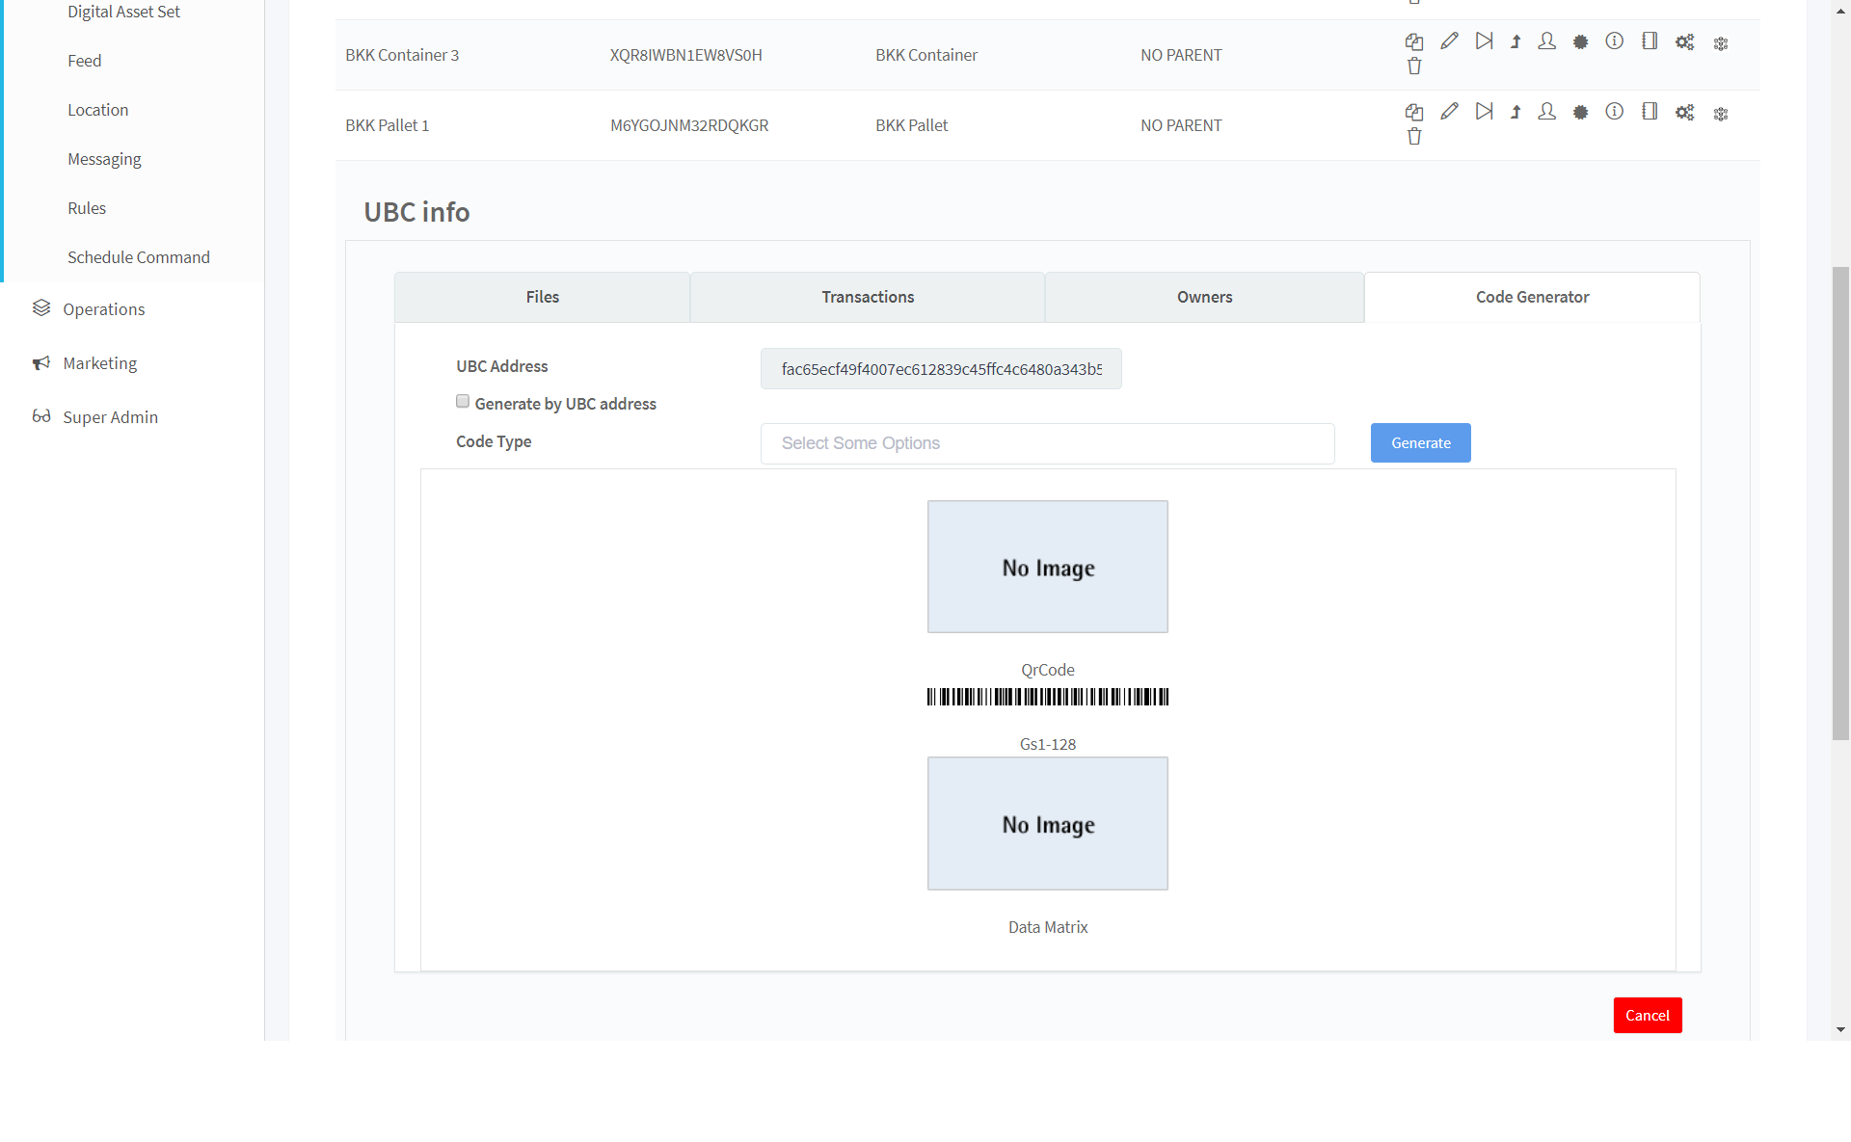This screenshot has width=1851, height=1142.
Task: Click up arrow icon for BKK Container 3
Action: pos(1516,42)
